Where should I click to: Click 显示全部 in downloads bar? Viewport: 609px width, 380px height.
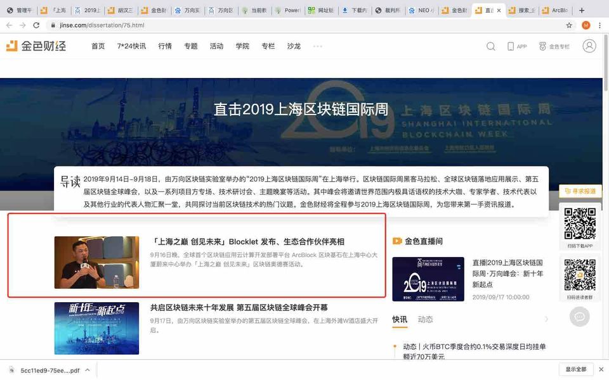576,369
